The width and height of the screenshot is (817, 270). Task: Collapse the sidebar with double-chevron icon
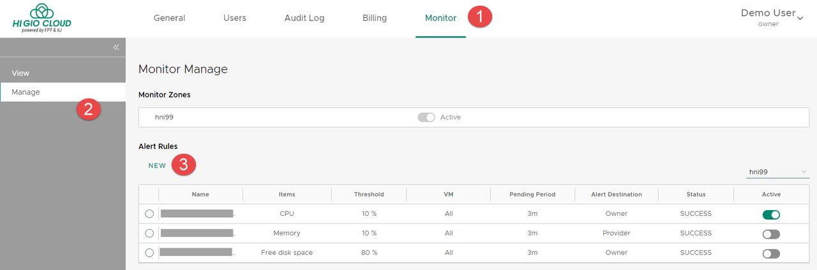(116, 47)
